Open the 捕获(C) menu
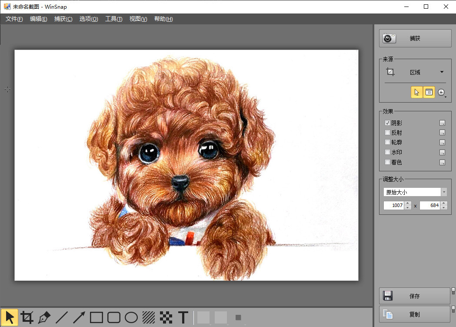Image resolution: width=456 pixels, height=327 pixels. tap(63, 19)
